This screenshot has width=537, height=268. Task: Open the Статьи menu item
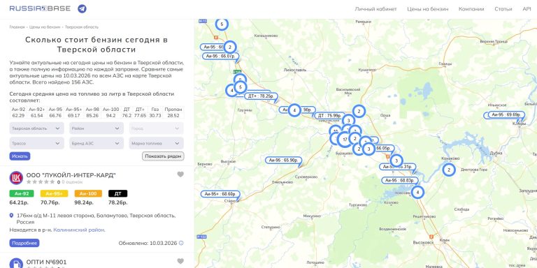[503, 9]
